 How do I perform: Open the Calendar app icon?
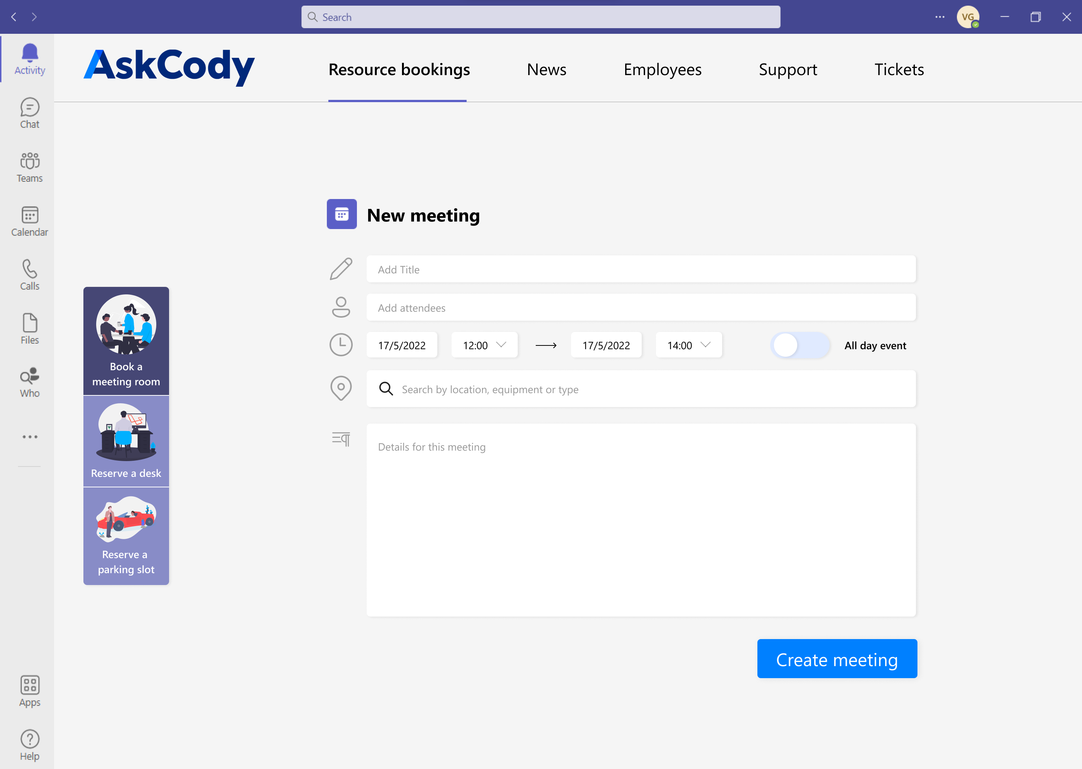29,222
